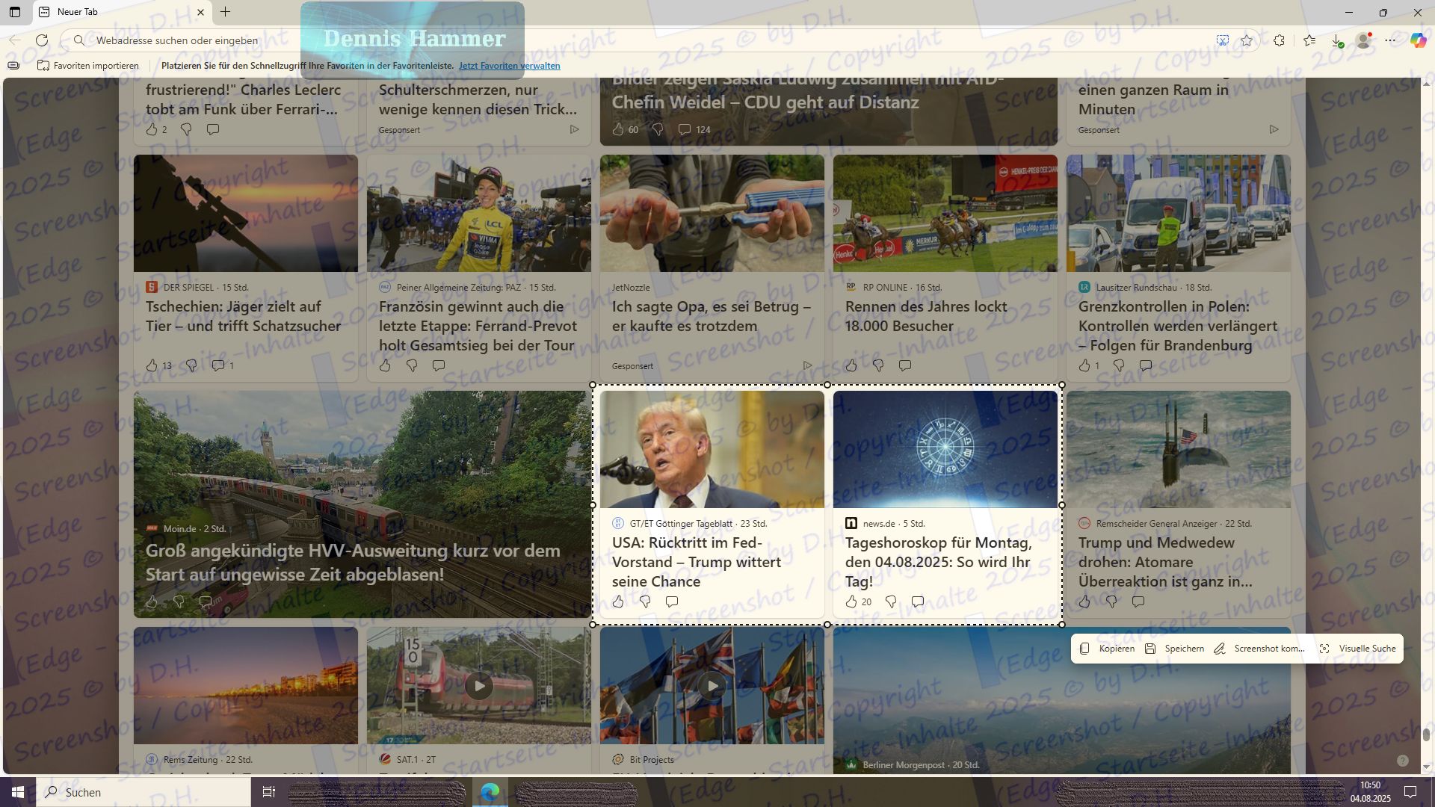Choose Kopieren in screenshot toolbar
The image size is (1435, 807).
pos(1107,649)
